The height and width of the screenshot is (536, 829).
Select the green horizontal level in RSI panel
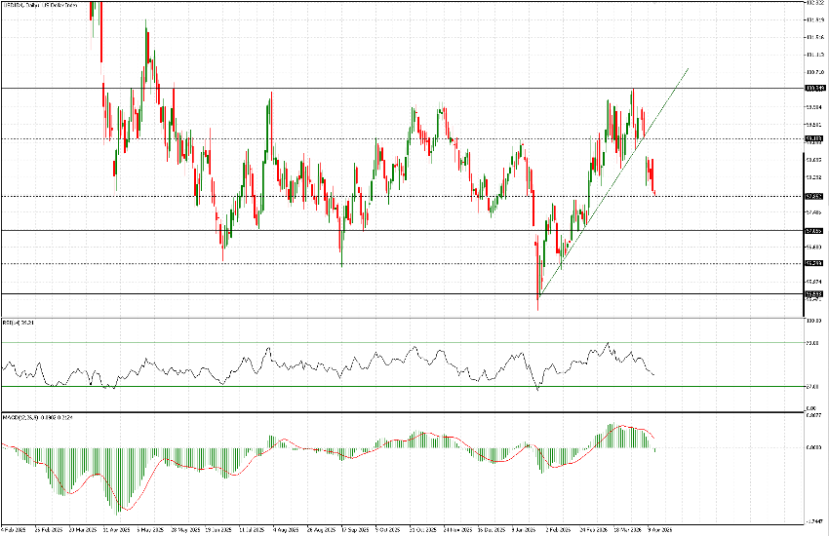[x=293, y=386]
